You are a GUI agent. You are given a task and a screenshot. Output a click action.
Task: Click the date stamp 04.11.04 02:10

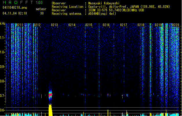point(15,13)
